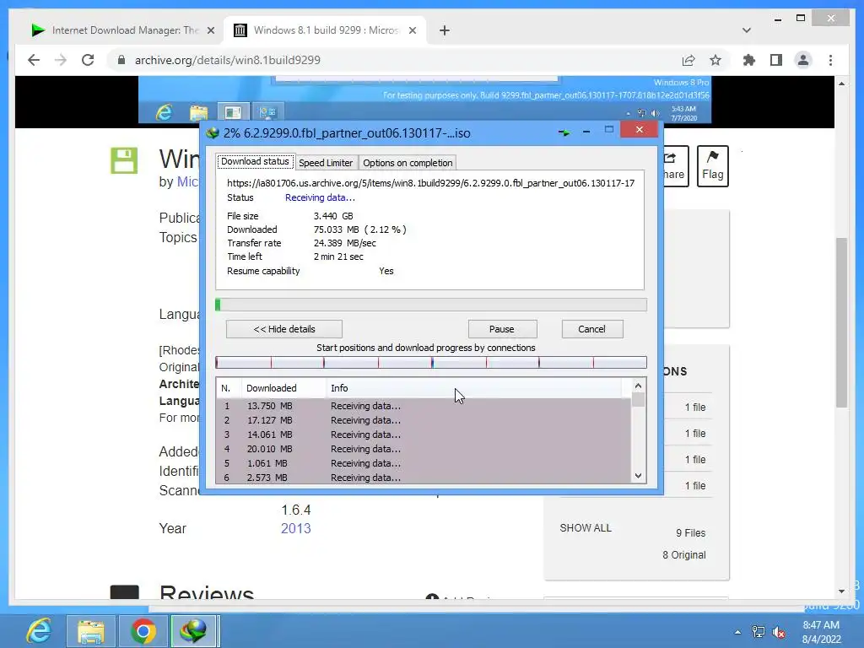
Task: Click the page scrollbar down arrow
Action: point(841,591)
